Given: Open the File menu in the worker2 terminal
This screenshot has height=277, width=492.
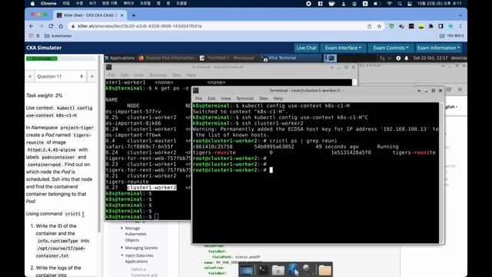Looking at the screenshot, I should coord(198,98).
